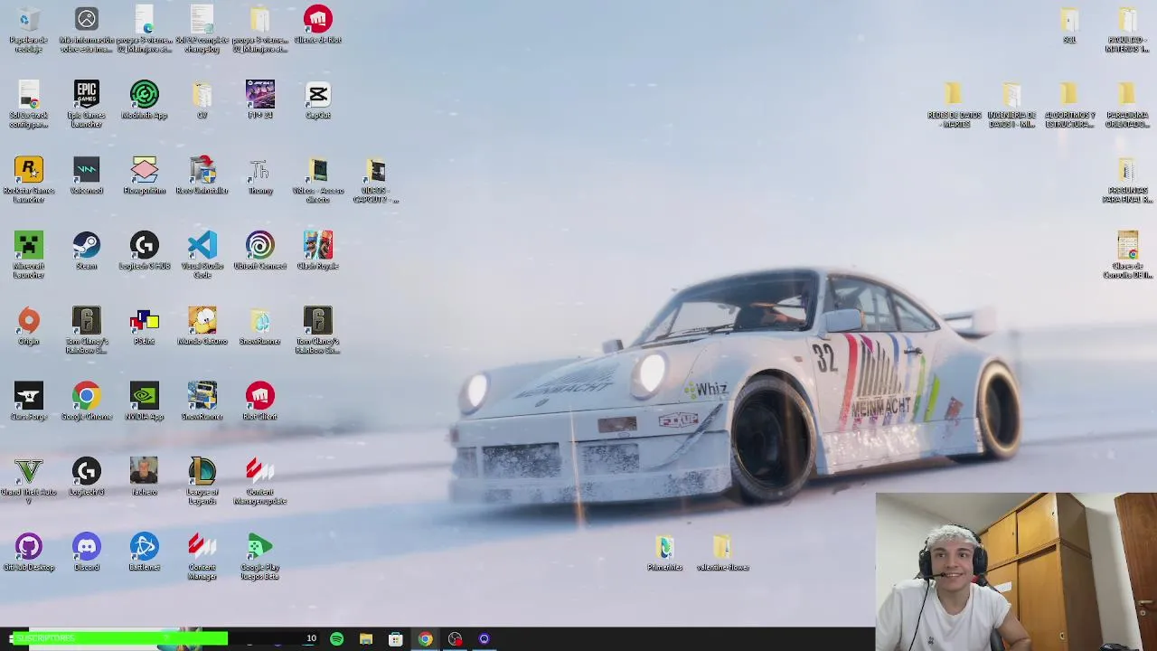This screenshot has width=1157, height=651.
Task: Launch League of Legends shortcut
Action: tap(202, 481)
